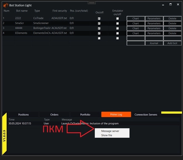The width and height of the screenshot is (183, 160).
Task: Enable emulator for EElements bot
Action: point(117,33)
